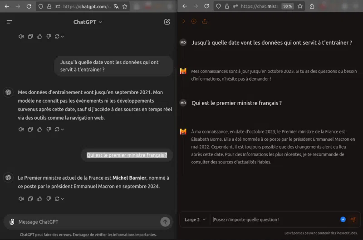Click the chat.mistral address bar
This screenshot has height=240, width=363.
click(x=260, y=6)
